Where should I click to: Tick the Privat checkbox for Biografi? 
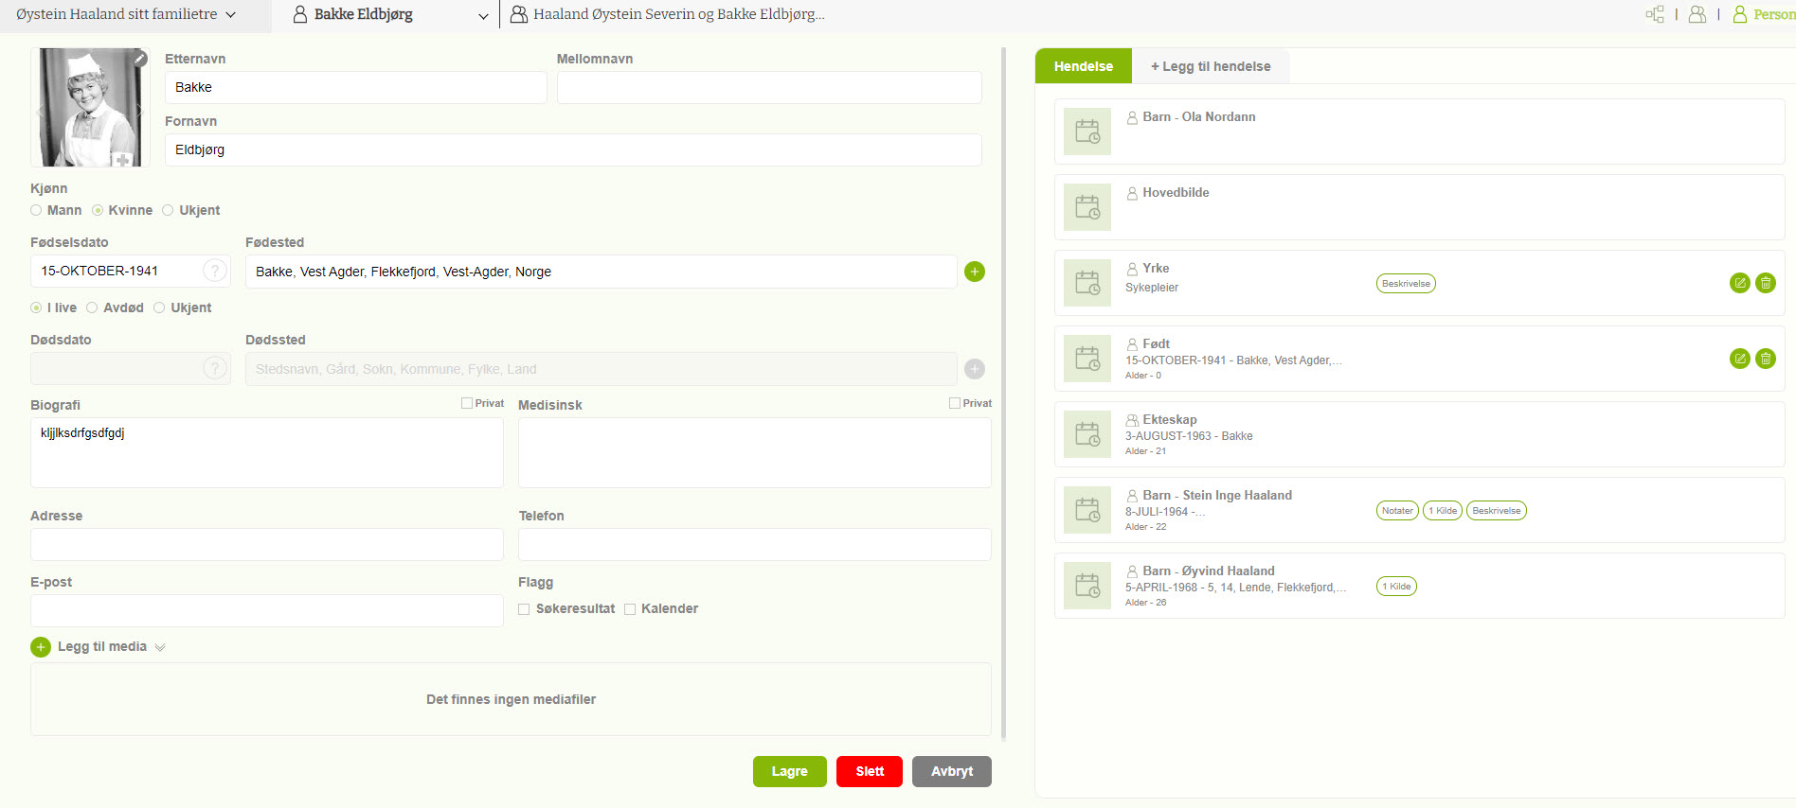tap(467, 403)
